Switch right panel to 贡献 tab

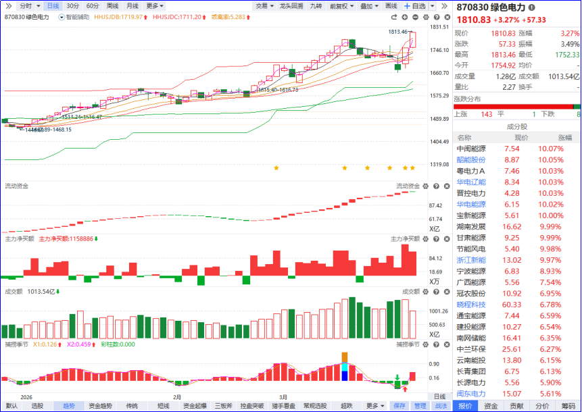[x=516, y=407]
